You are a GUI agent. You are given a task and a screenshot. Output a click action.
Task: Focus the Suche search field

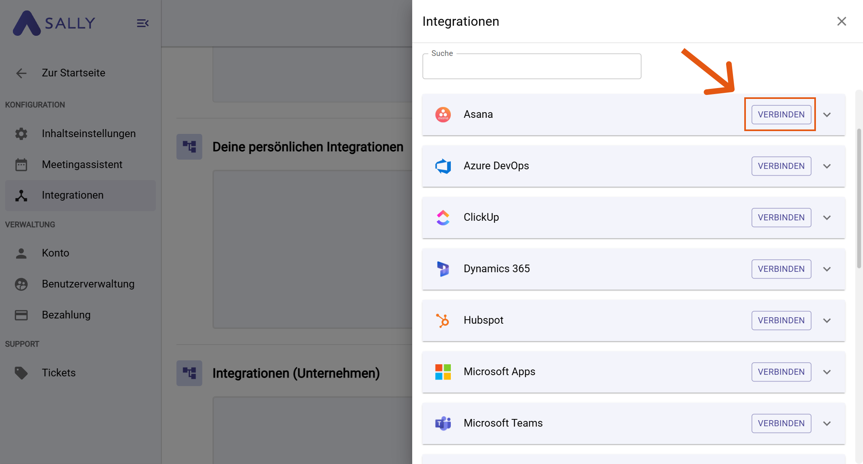coord(532,66)
